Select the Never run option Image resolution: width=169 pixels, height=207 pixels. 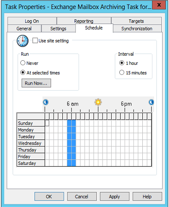tap(23, 63)
